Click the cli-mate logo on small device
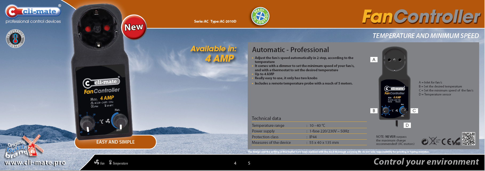This screenshot has width=485, height=171. [395, 89]
